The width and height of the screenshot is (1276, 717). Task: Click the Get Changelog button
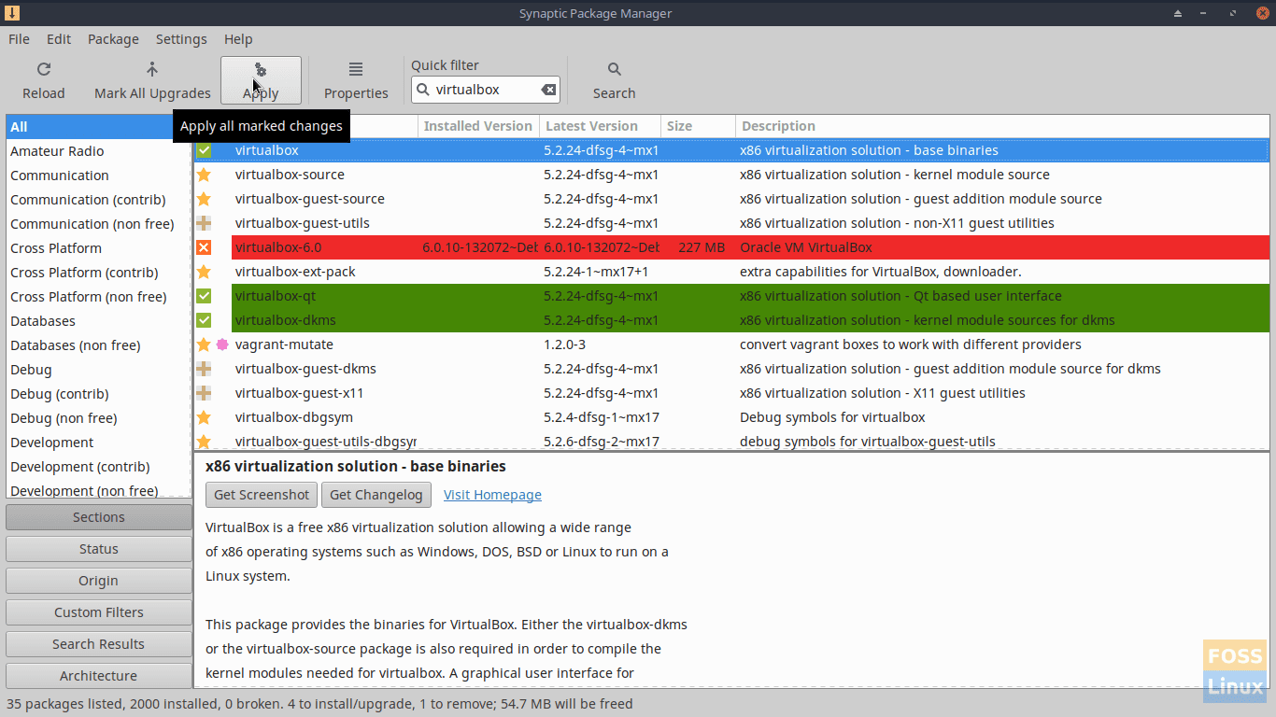[376, 495]
